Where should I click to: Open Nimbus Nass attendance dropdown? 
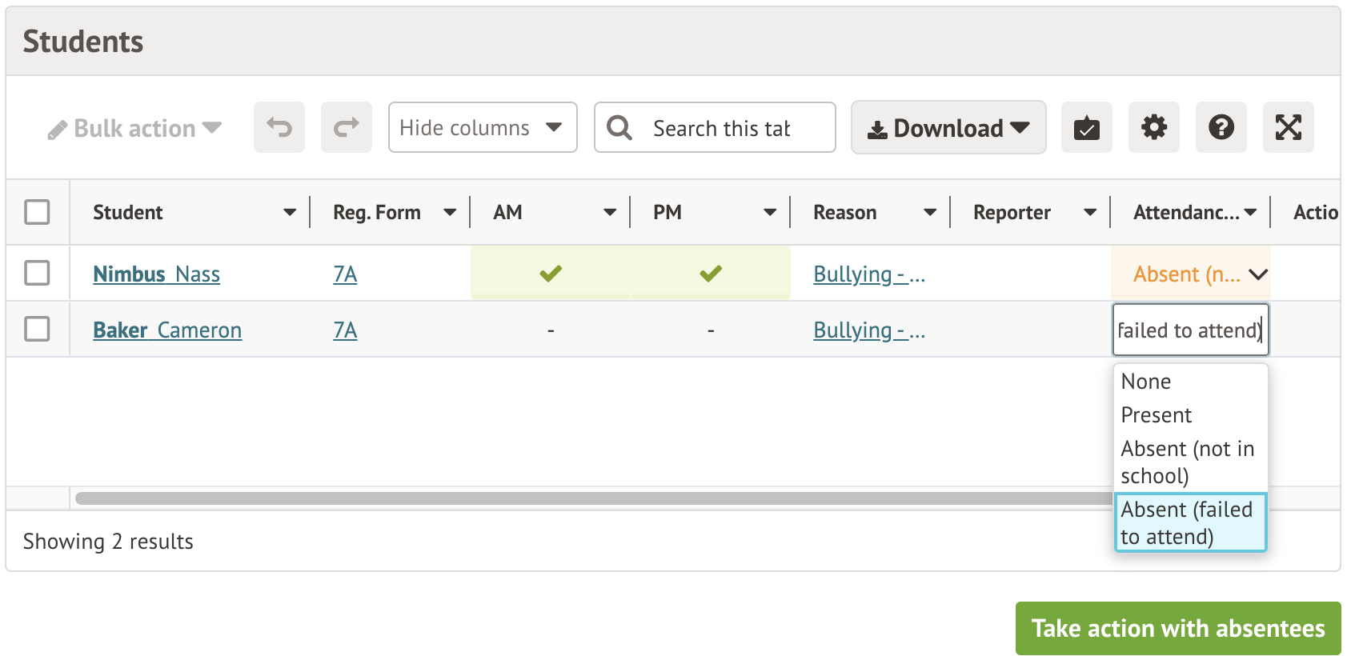coord(1258,274)
